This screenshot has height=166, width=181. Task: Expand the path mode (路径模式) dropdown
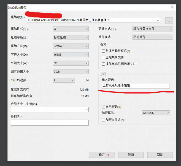pyautogui.click(x=153, y=37)
